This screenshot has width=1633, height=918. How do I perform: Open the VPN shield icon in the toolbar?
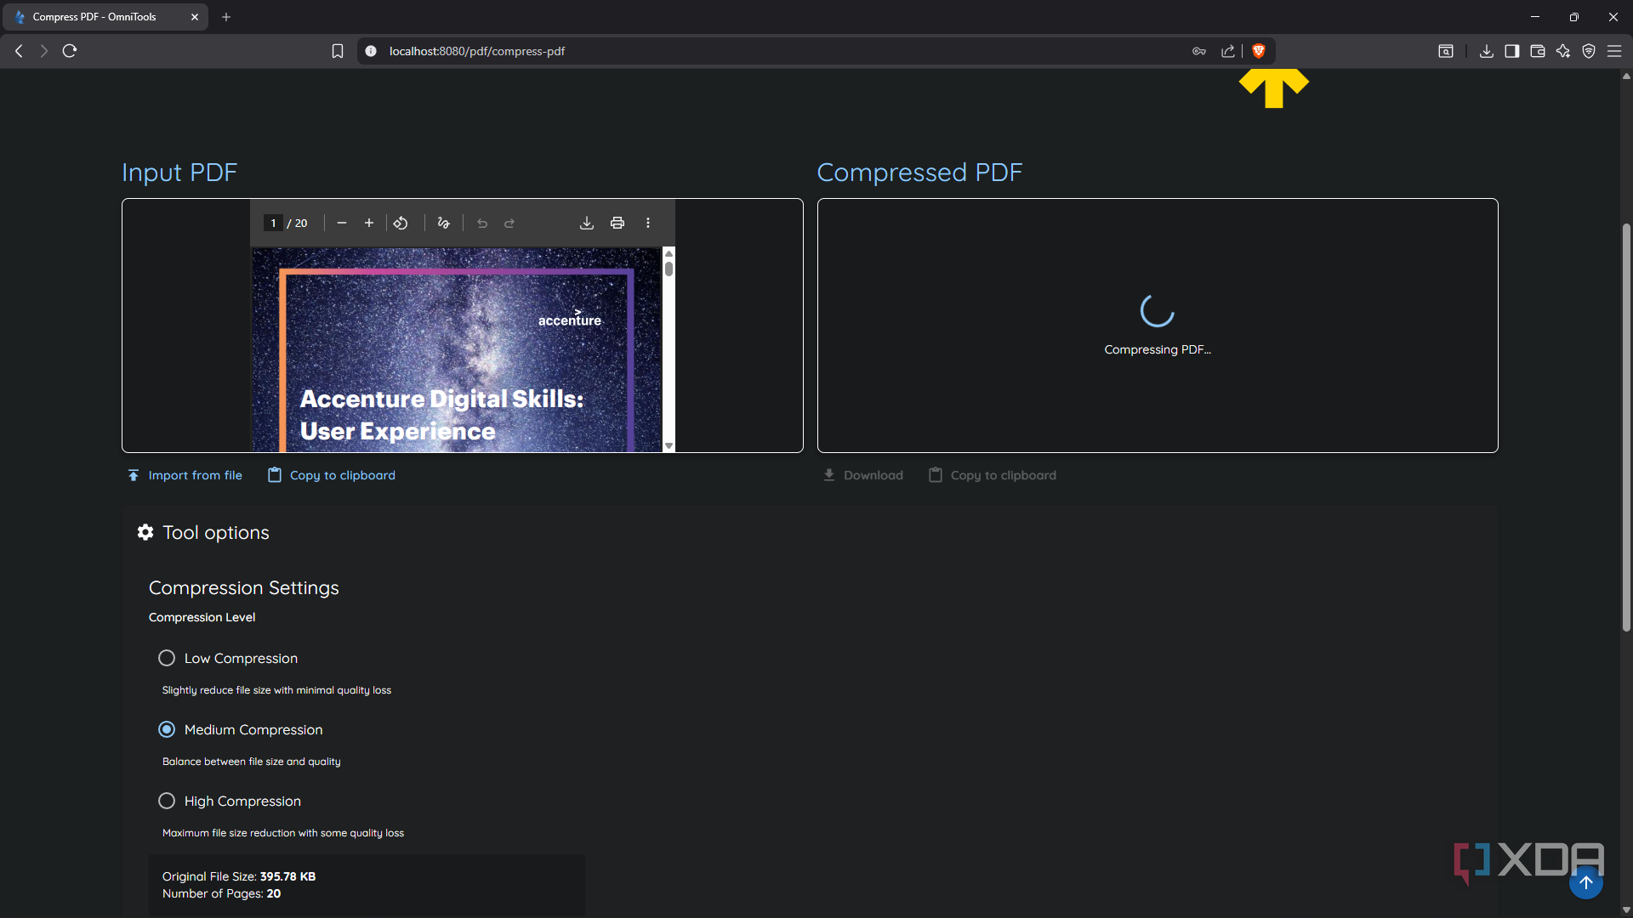point(1589,51)
